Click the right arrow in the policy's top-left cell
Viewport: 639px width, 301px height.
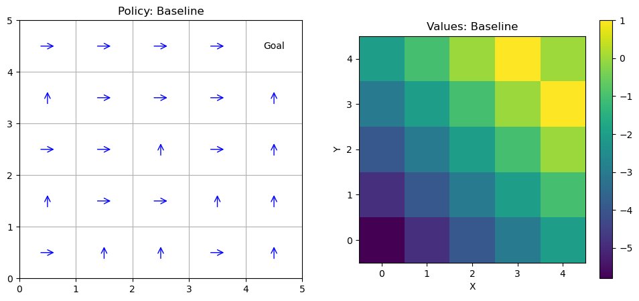[x=47, y=46]
